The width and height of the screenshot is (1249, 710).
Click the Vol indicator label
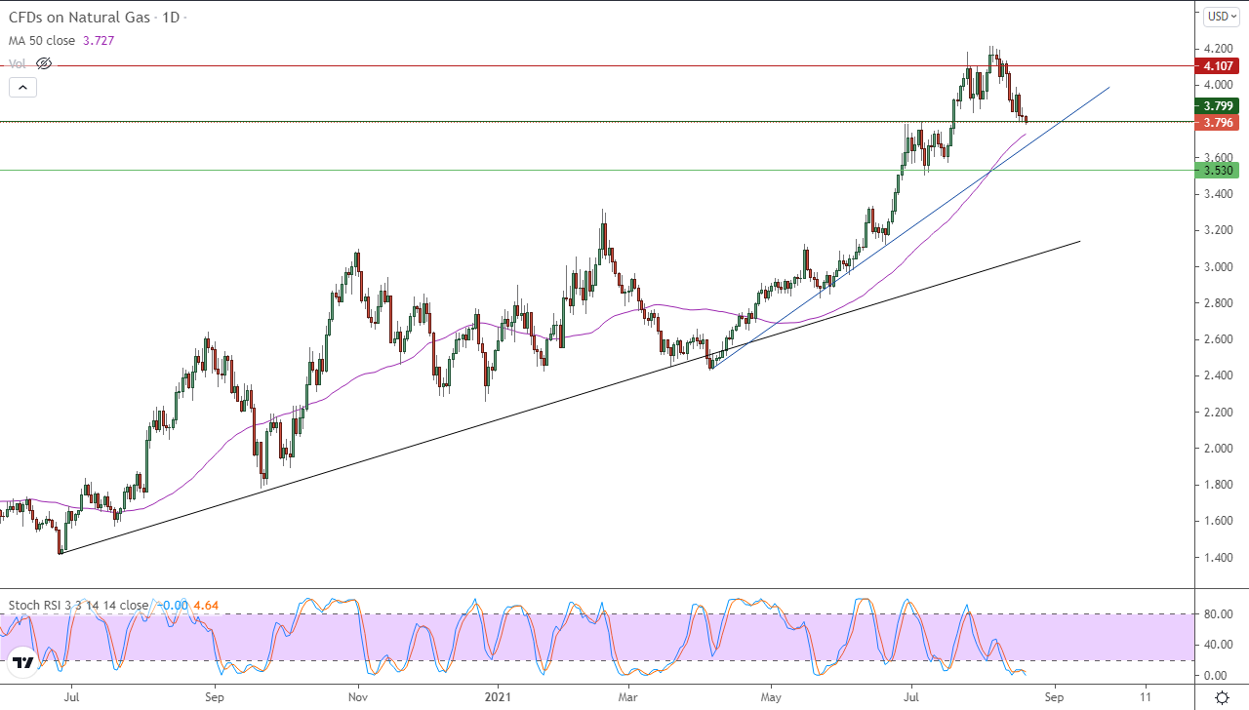tap(17, 63)
